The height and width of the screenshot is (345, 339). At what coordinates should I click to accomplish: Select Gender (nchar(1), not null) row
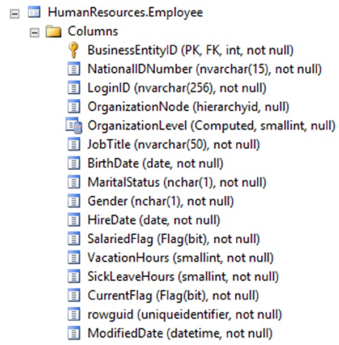tap(161, 201)
